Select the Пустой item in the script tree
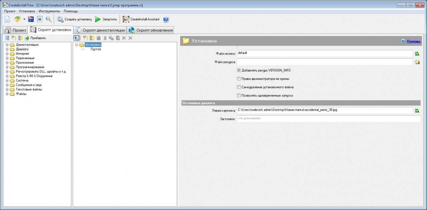 96,49
